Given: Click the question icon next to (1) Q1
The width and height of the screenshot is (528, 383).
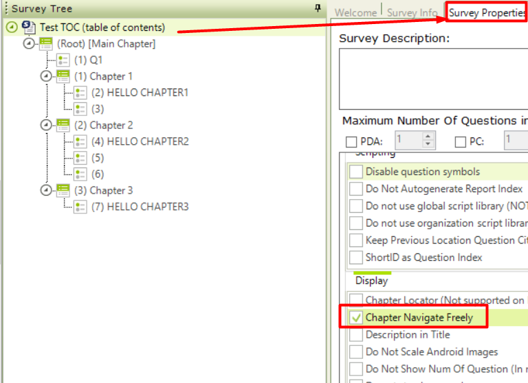Looking at the screenshot, I should point(63,60).
